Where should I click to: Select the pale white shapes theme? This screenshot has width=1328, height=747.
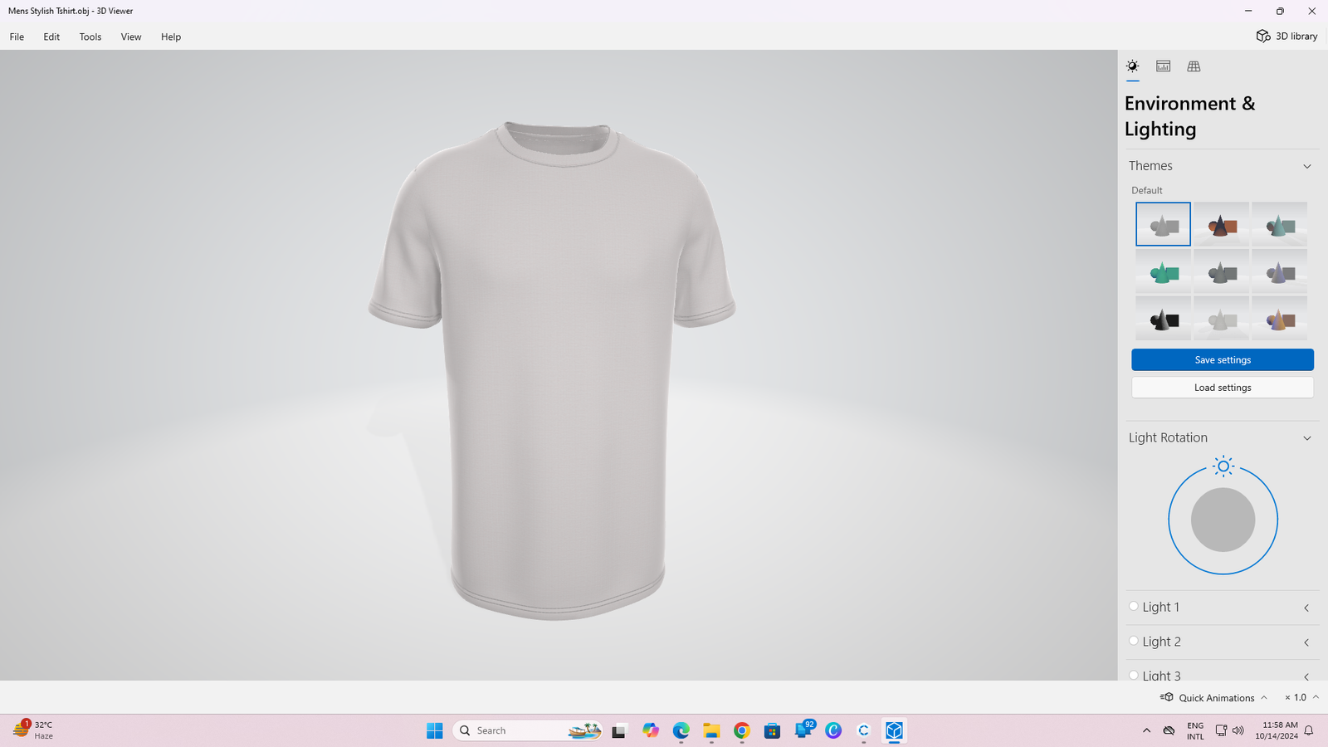tap(1221, 319)
